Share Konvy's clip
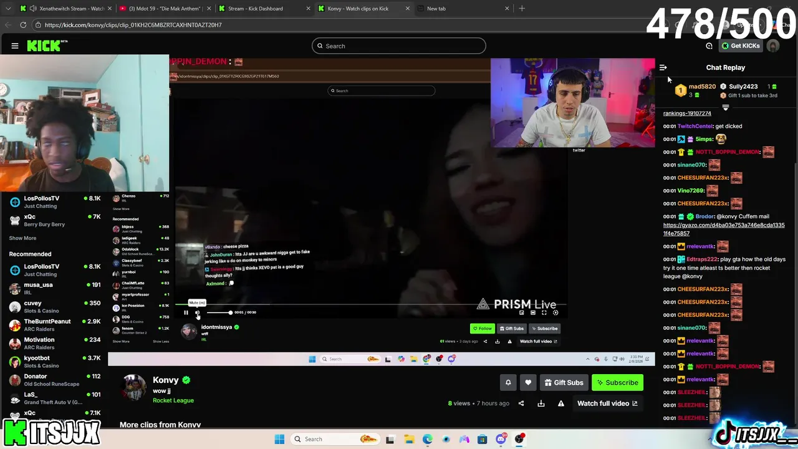The width and height of the screenshot is (798, 449). (521, 403)
